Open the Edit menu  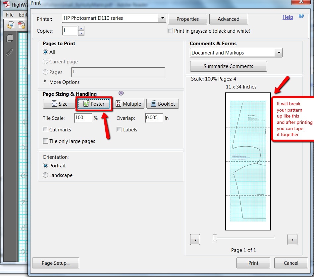[23, 15]
